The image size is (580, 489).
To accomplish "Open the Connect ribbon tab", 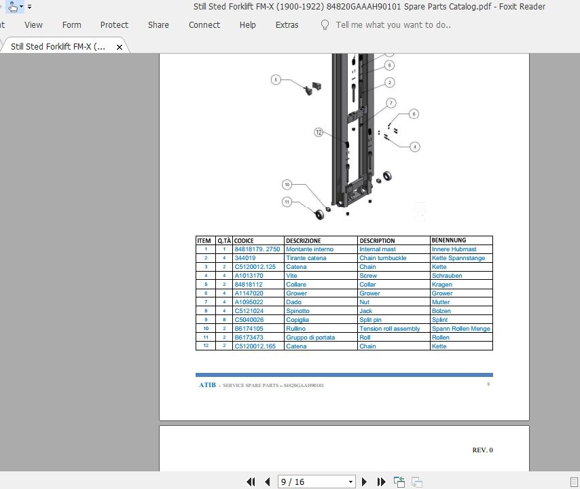I will 204,24.
